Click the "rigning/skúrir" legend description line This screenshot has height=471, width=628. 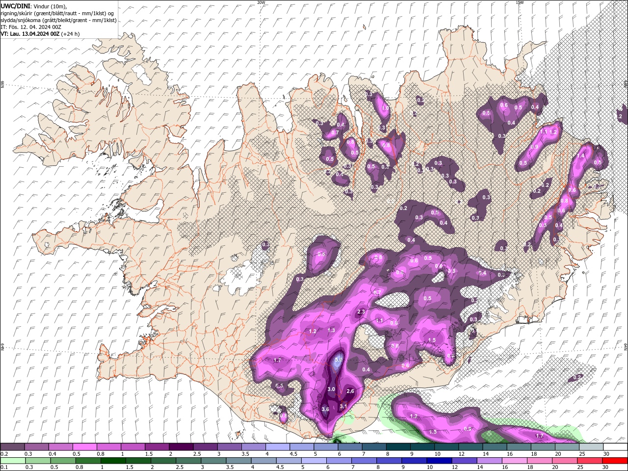coord(57,13)
